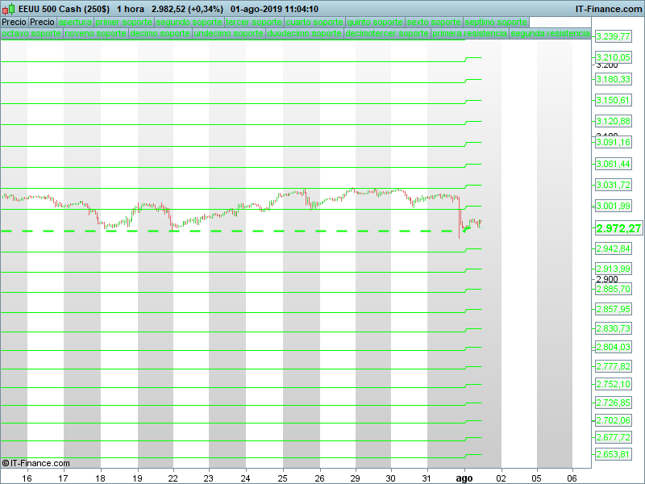Open the 'noveno soporte' indicator label
This screenshot has height=484, width=645.
[x=96, y=33]
